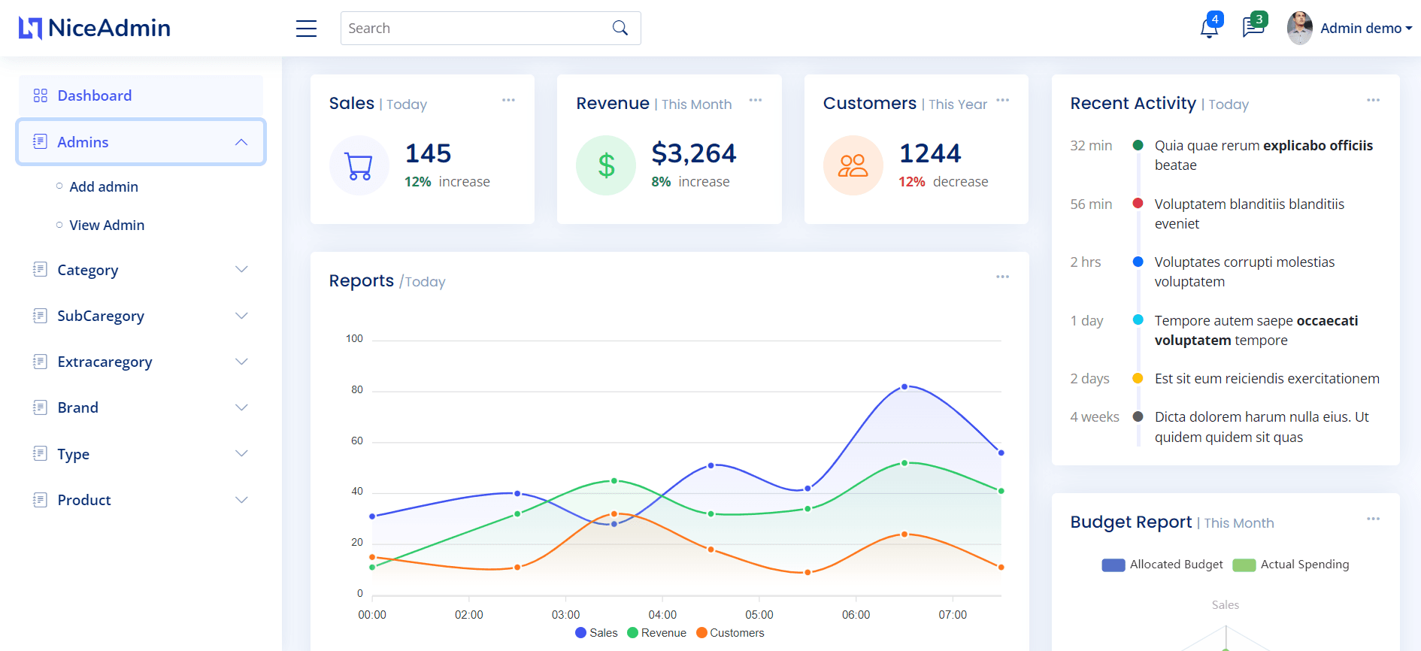The image size is (1421, 651).
Task: Click the Product menu icon
Action: click(41, 500)
